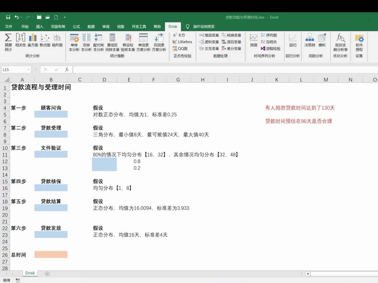Create 差分变量 difference variables
The image size is (378, 283).
231,48
